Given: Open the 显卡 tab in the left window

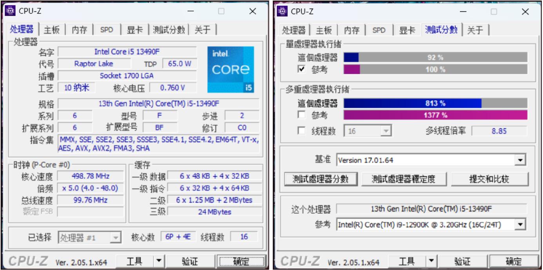Looking at the screenshot, I should click(135, 30).
